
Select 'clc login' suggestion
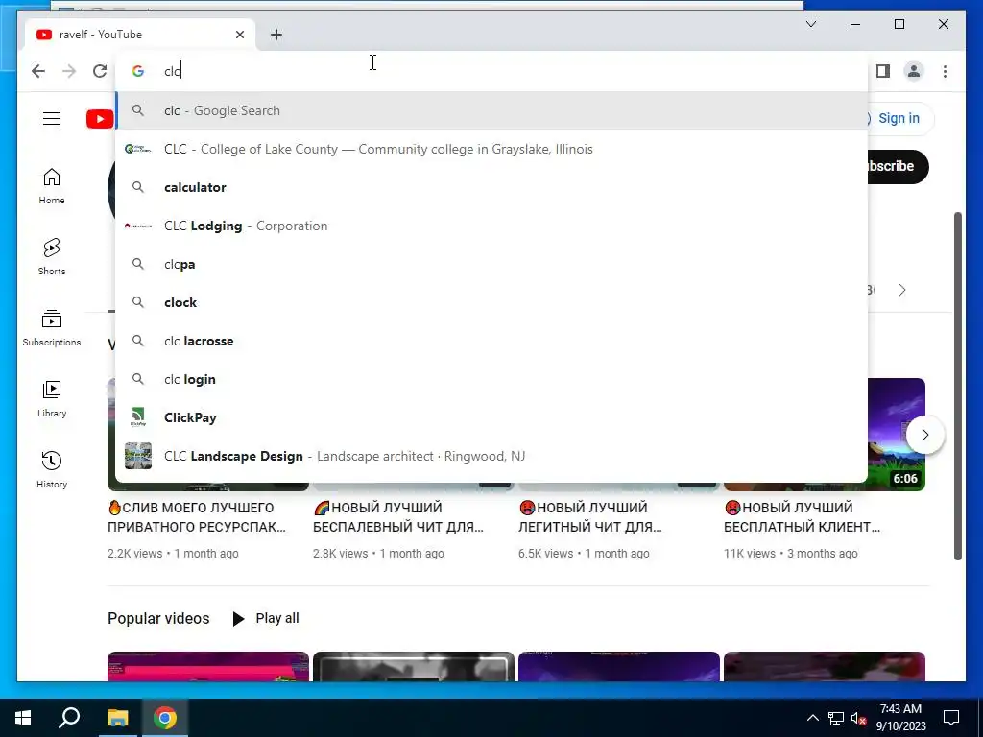[x=492, y=379]
